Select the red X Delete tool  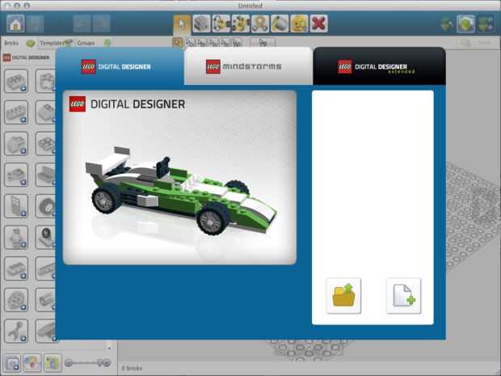pyautogui.click(x=318, y=23)
